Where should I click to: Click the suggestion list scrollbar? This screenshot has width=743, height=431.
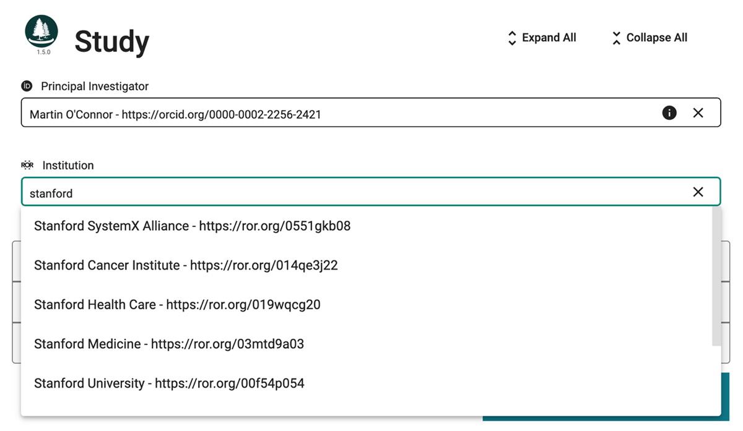[x=717, y=276]
